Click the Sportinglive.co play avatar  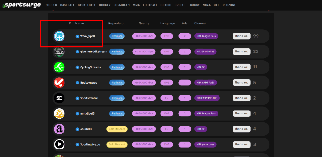(x=59, y=144)
